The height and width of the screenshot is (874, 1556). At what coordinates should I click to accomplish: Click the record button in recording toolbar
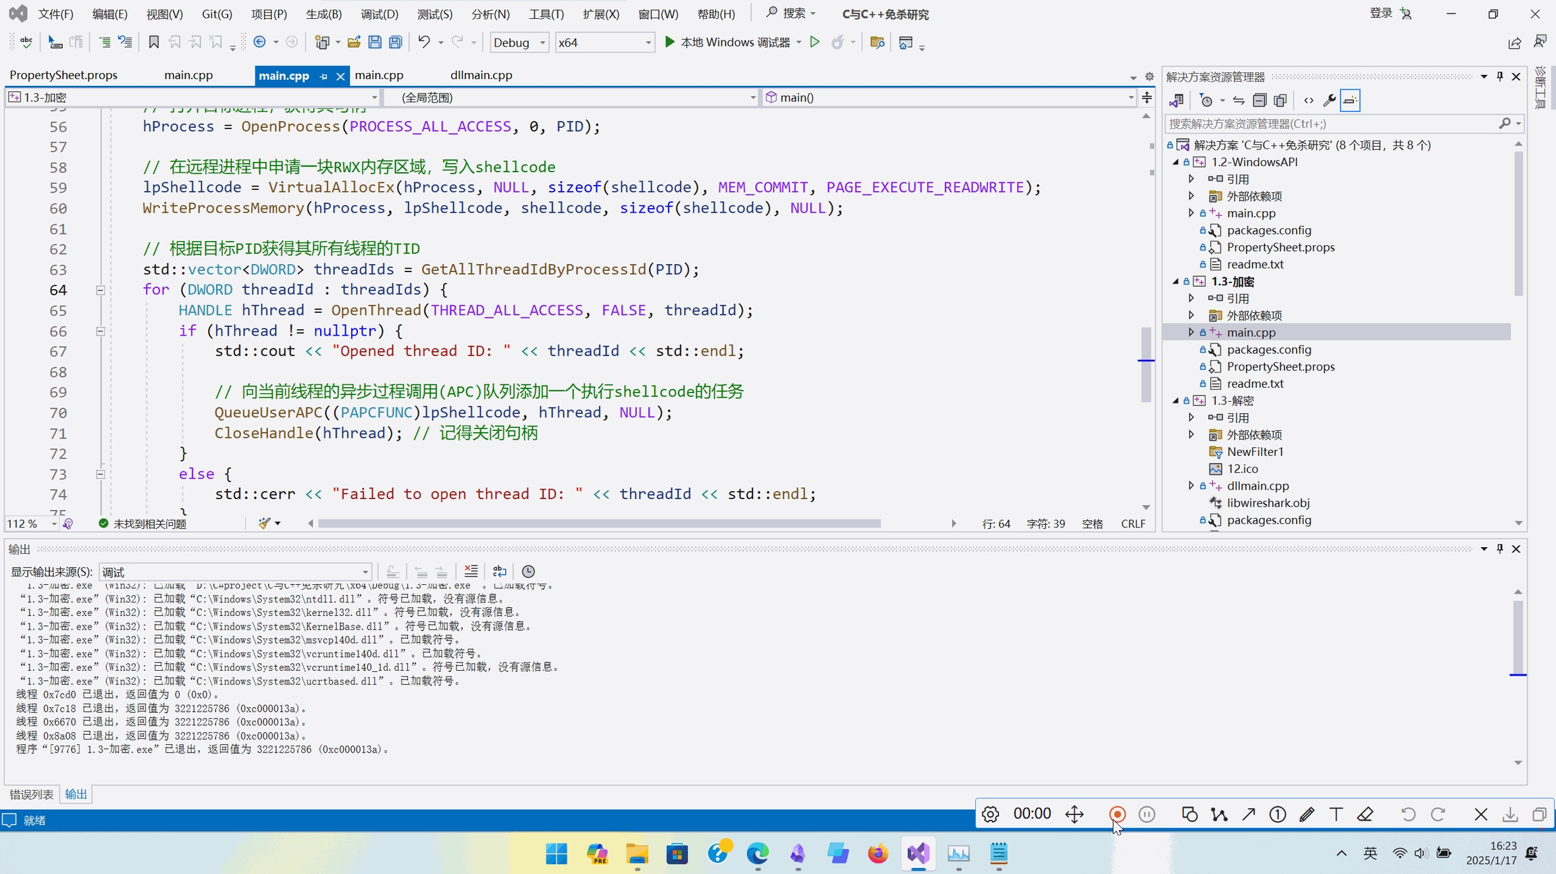point(1117,815)
